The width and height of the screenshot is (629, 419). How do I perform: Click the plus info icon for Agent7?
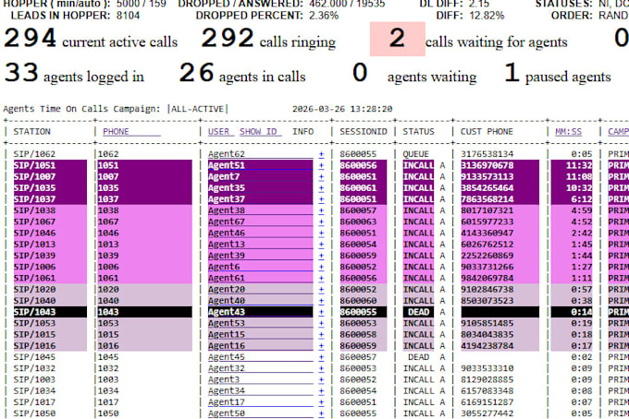[321, 176]
